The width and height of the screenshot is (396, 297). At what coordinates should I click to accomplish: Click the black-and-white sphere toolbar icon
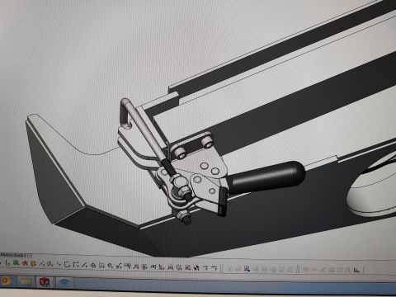(196, 267)
